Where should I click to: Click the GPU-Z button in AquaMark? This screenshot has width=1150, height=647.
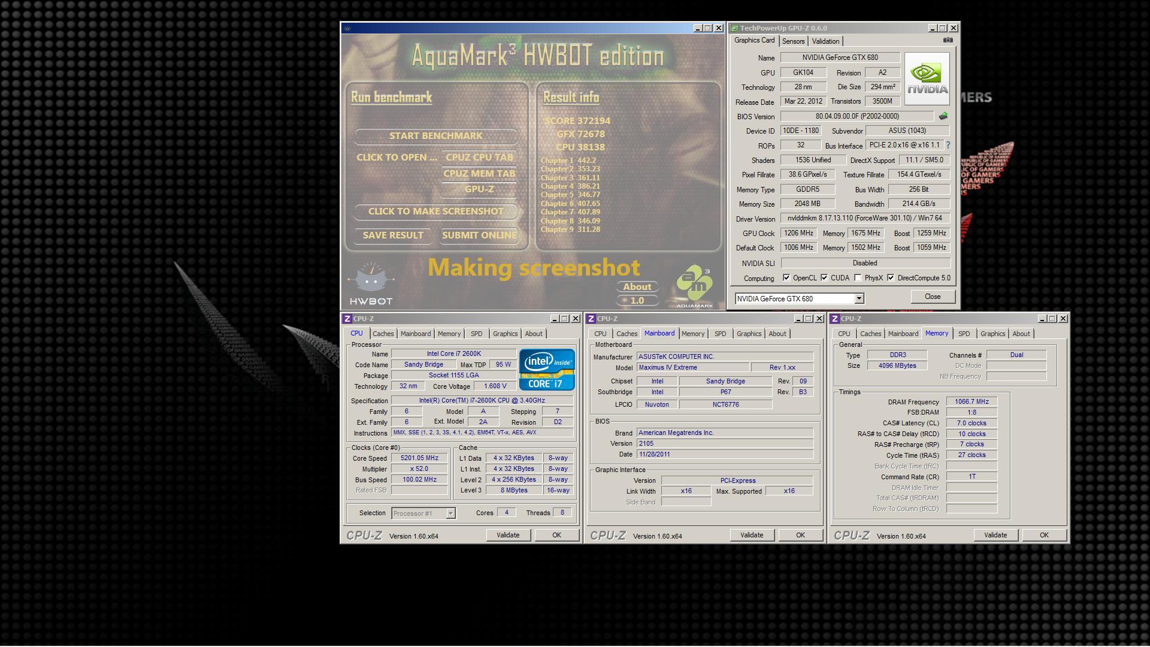(x=479, y=189)
